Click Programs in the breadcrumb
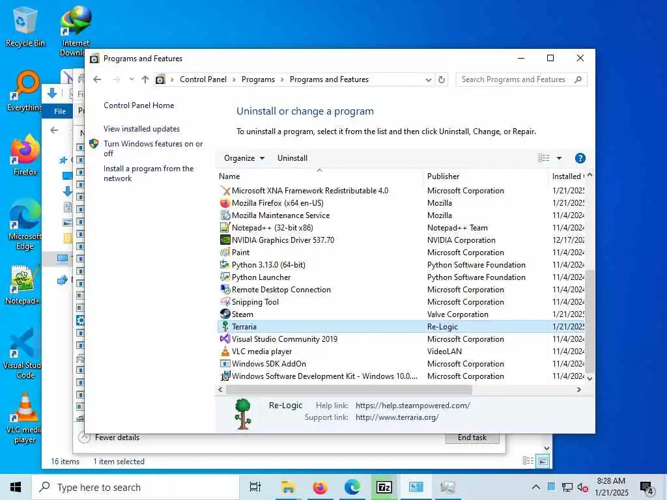 [x=258, y=79]
